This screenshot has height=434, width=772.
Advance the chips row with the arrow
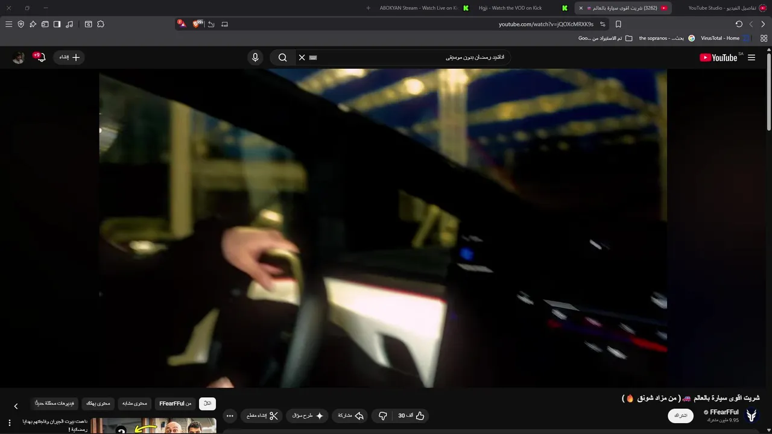(x=16, y=406)
